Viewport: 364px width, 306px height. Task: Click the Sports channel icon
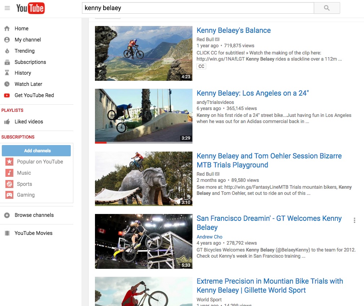point(9,184)
